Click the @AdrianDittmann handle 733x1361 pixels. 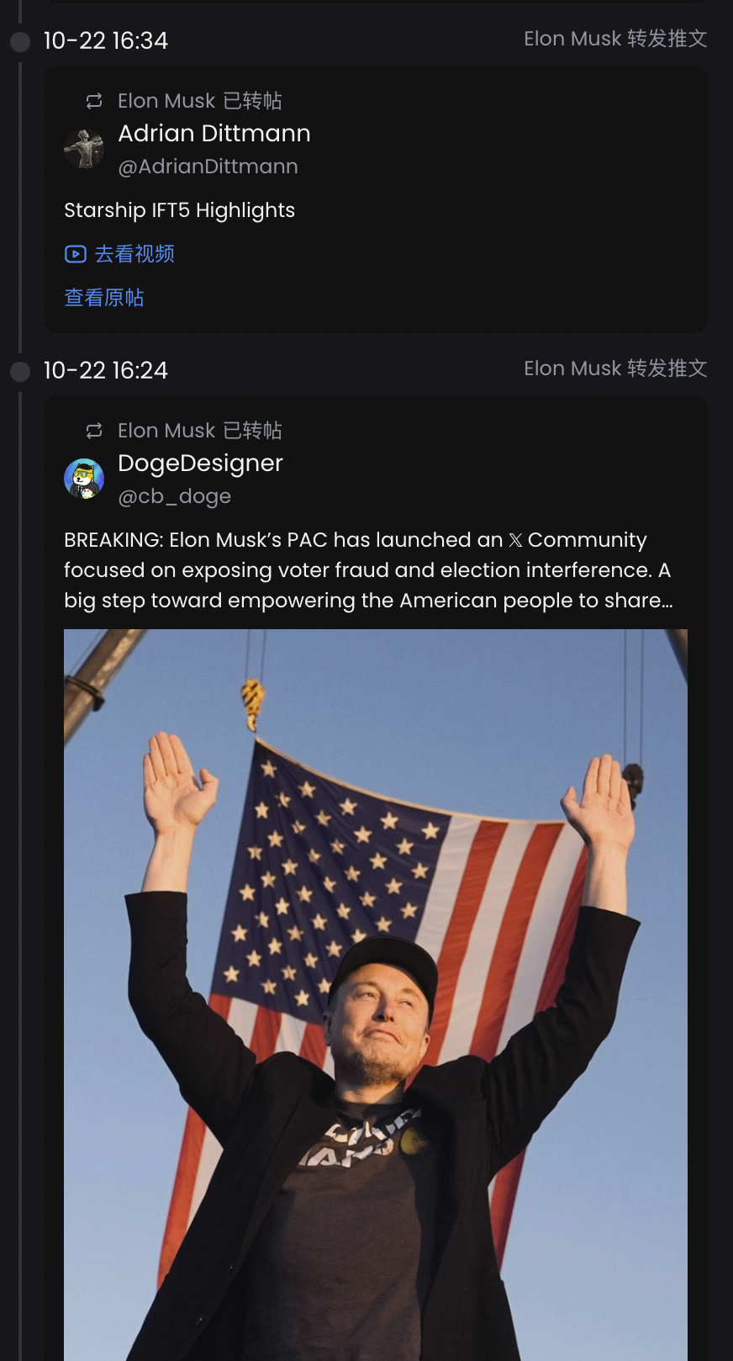click(208, 167)
